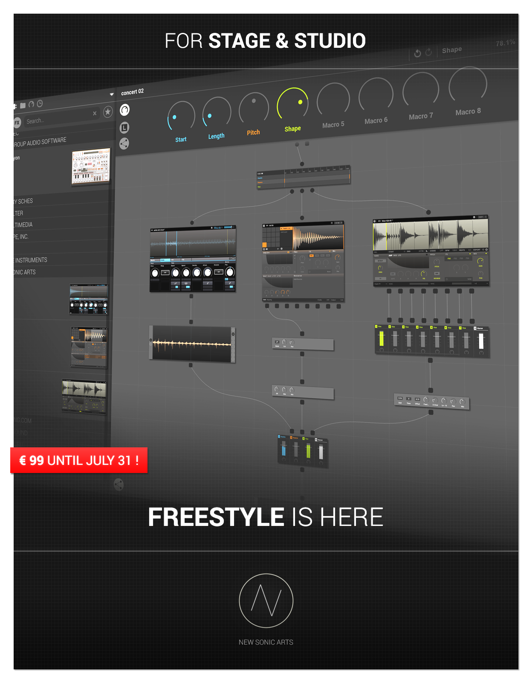Clear the search field with X
532x683 pixels.
(95, 114)
